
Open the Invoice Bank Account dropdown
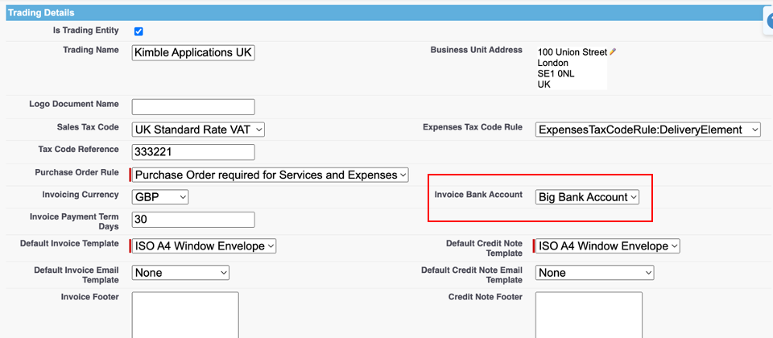(x=587, y=197)
